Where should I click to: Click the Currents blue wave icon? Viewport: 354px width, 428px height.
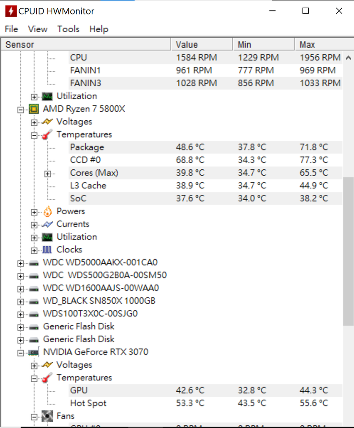[x=47, y=224]
